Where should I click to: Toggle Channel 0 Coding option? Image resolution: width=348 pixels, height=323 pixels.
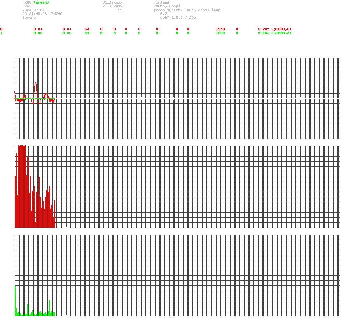188,29
